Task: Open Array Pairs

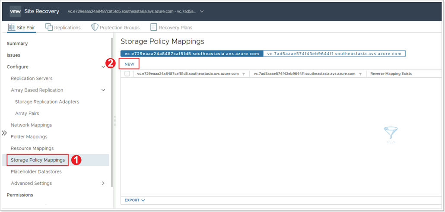Action: (x=27, y=113)
